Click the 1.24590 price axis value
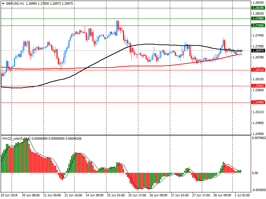Viewport: 266px width, 199px height. click(258, 134)
